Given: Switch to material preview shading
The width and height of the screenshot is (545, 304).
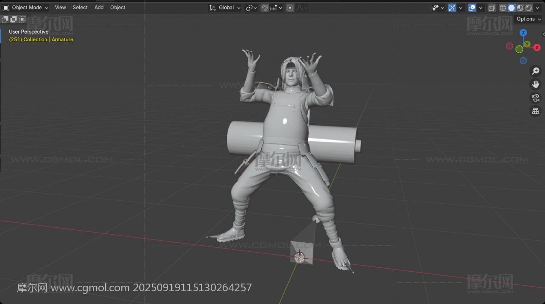Looking at the screenshot, I should coord(520,8).
